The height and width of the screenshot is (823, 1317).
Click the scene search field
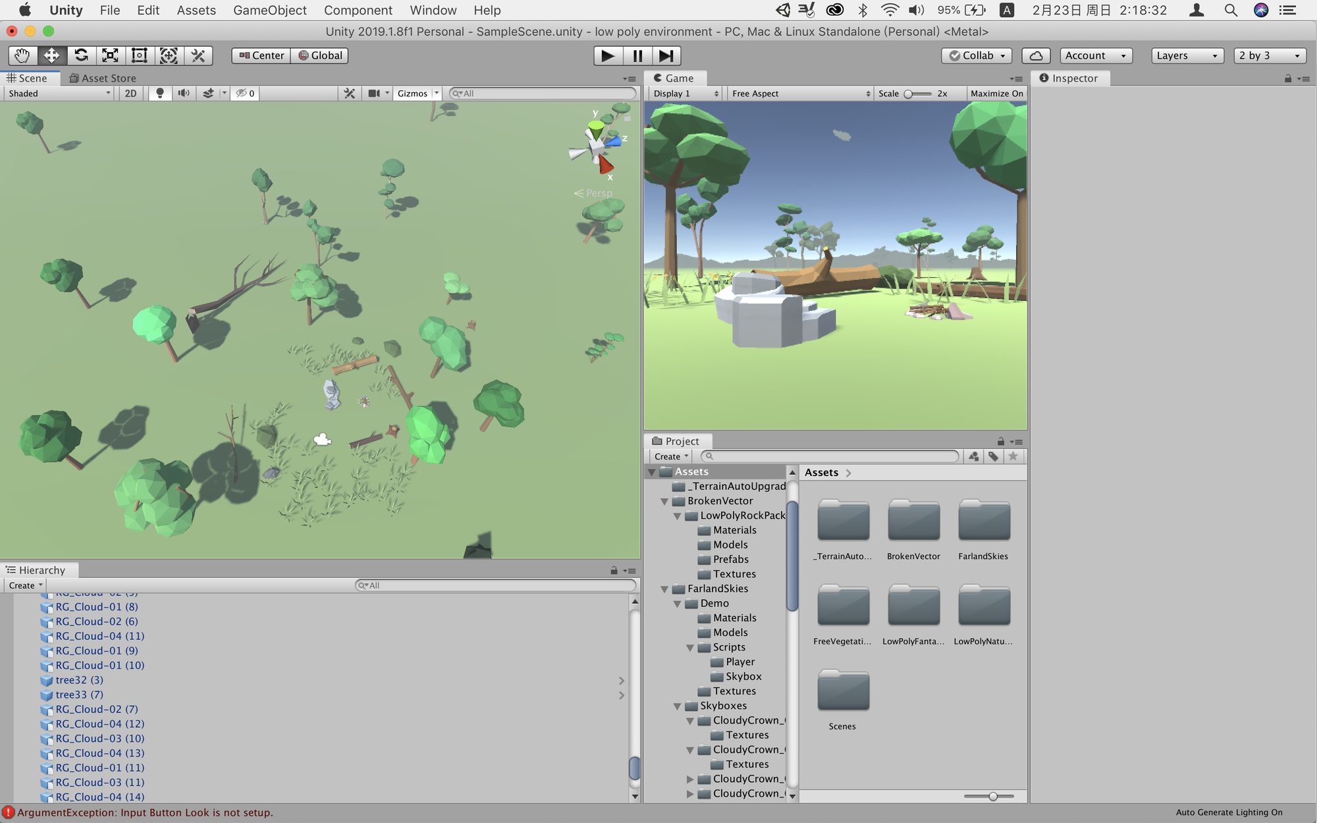click(x=543, y=93)
